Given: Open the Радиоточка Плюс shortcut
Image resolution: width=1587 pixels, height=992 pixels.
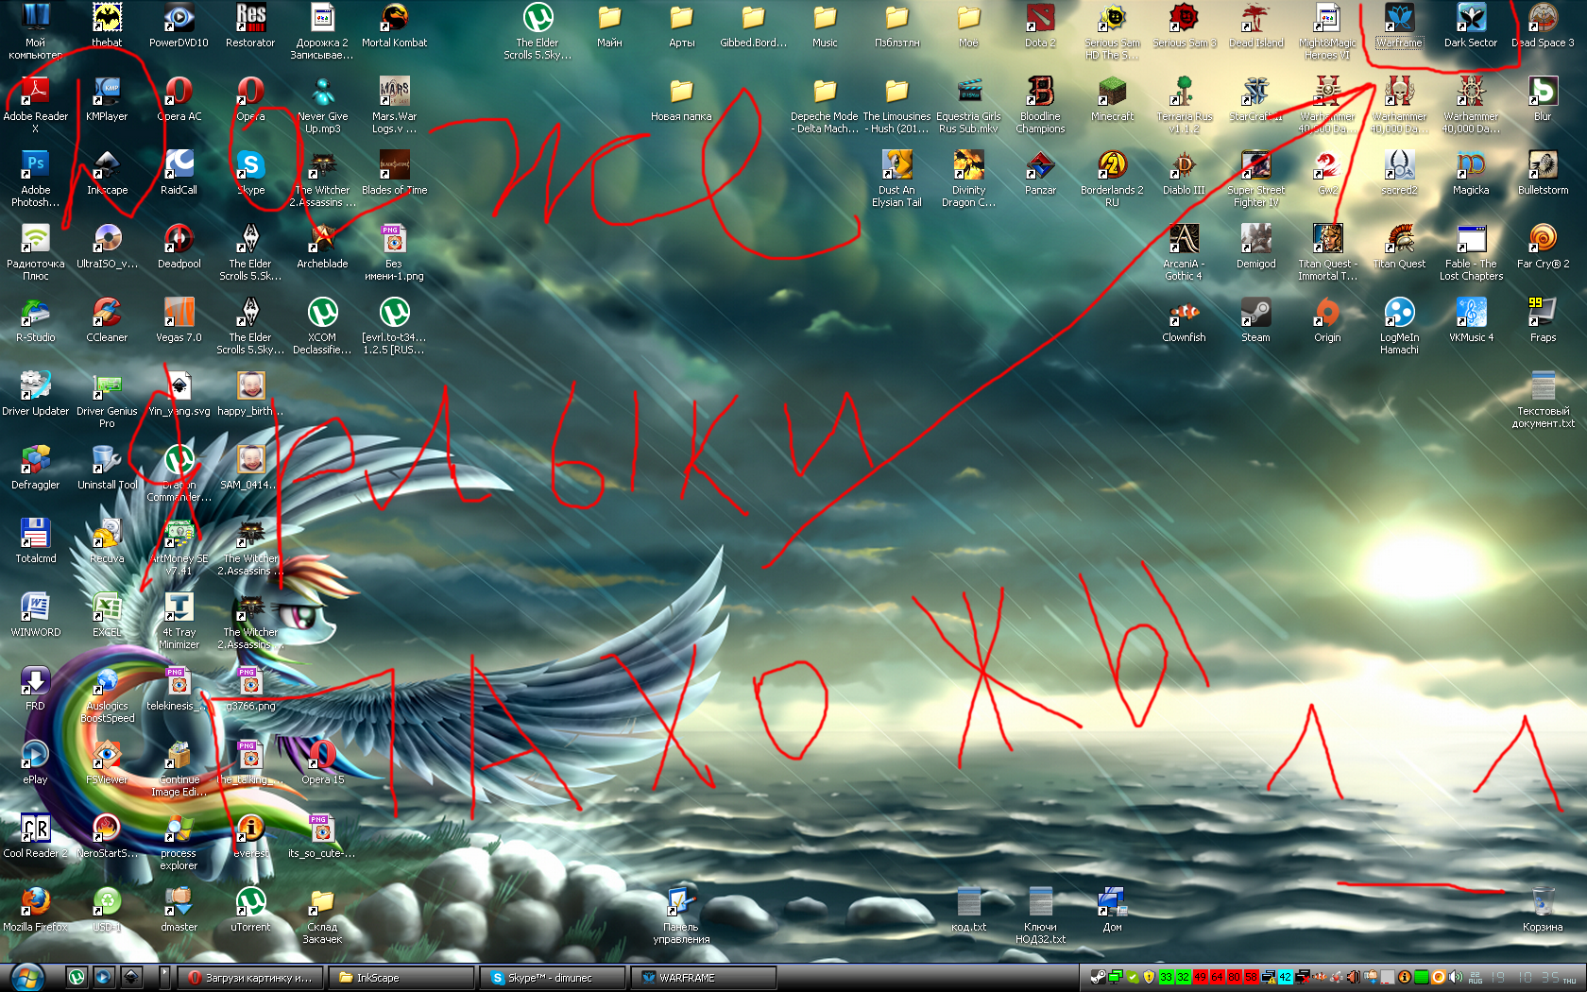Looking at the screenshot, I should [x=35, y=253].
